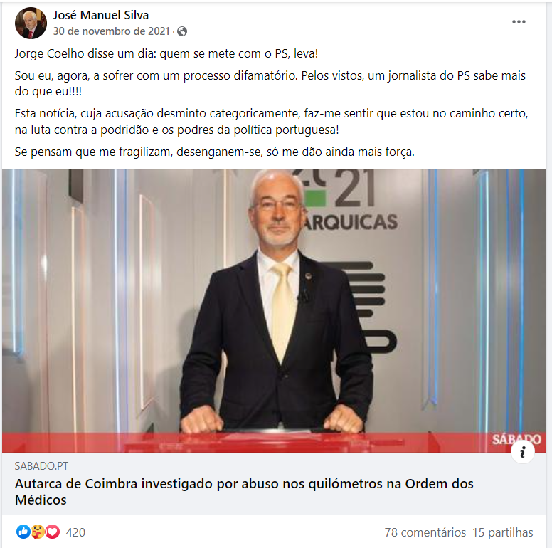
Task: Click the post text starting 'Jorge Coelho disse'
Action: tap(166, 54)
